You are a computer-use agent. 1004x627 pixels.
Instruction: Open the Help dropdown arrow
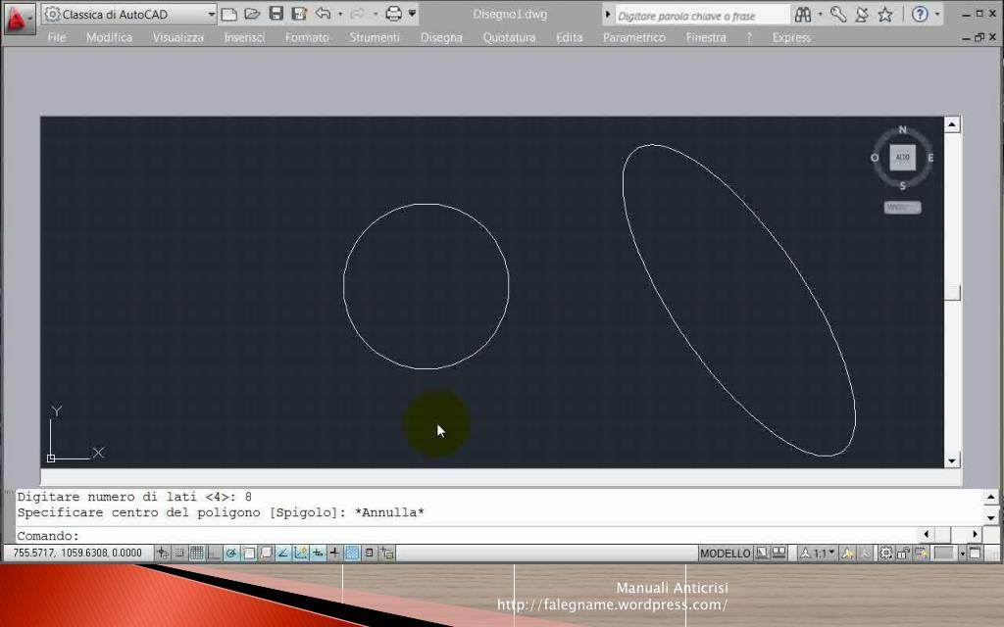pos(937,14)
